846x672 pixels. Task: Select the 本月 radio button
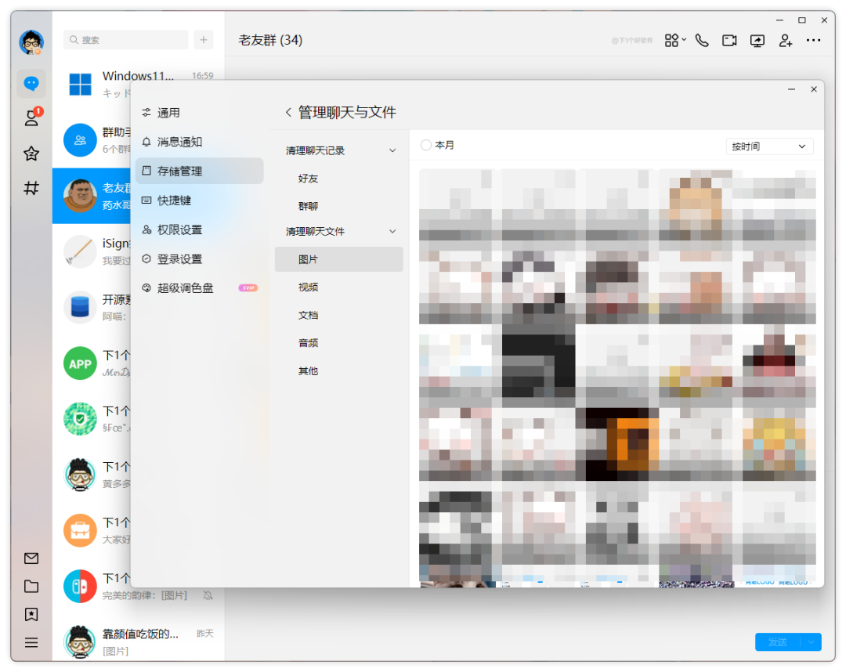(426, 145)
